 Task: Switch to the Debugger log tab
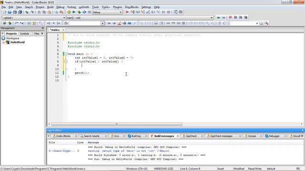274,136
